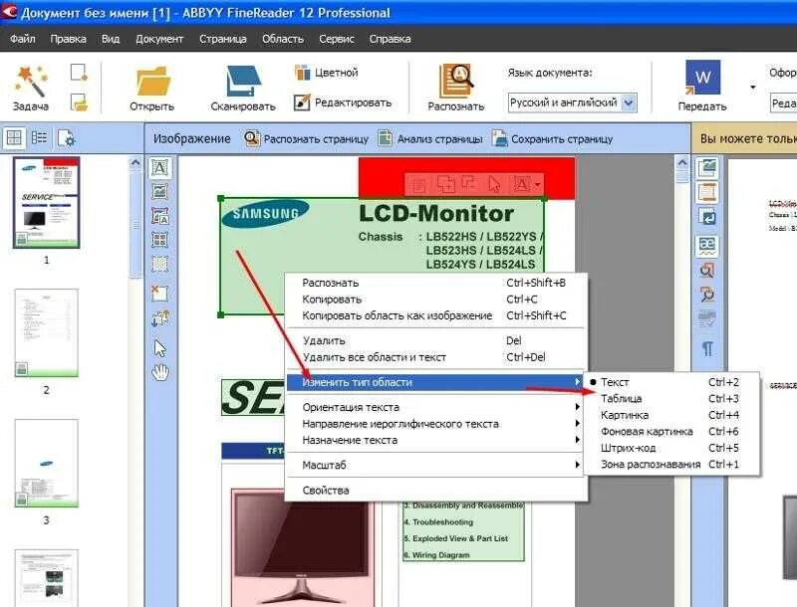Select page 3 thumbnail
This screenshot has height=607, width=797.
46,463
